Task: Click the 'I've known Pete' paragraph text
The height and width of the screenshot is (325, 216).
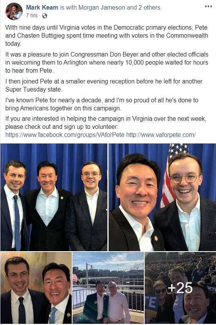Action: [102, 104]
